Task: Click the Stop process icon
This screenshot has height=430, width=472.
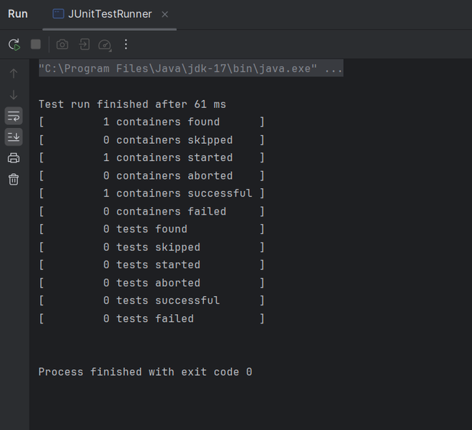Action: click(36, 44)
